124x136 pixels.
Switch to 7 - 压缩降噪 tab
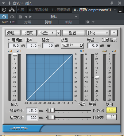click(x=61, y=10)
